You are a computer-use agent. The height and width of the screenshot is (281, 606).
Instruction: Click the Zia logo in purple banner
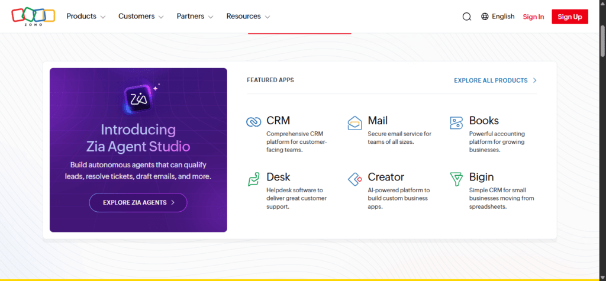(138, 99)
